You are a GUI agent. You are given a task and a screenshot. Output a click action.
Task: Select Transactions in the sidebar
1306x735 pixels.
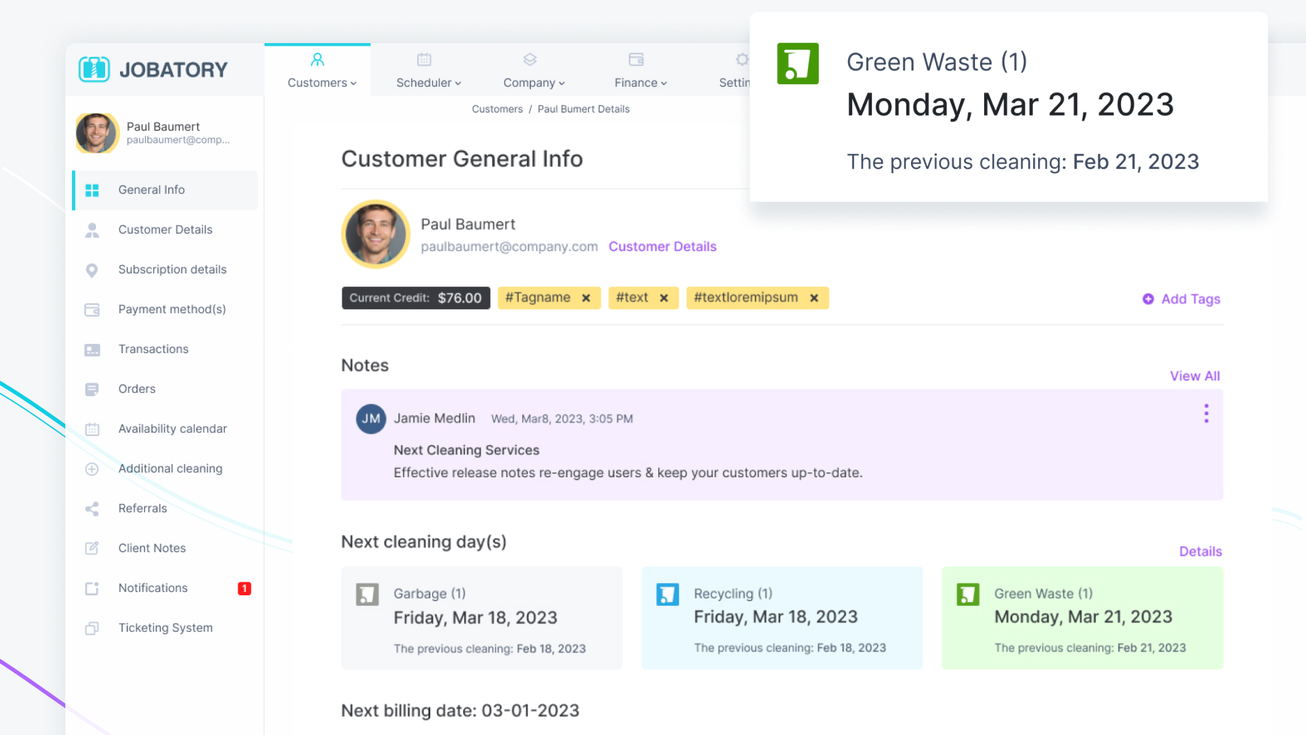pyautogui.click(x=153, y=349)
